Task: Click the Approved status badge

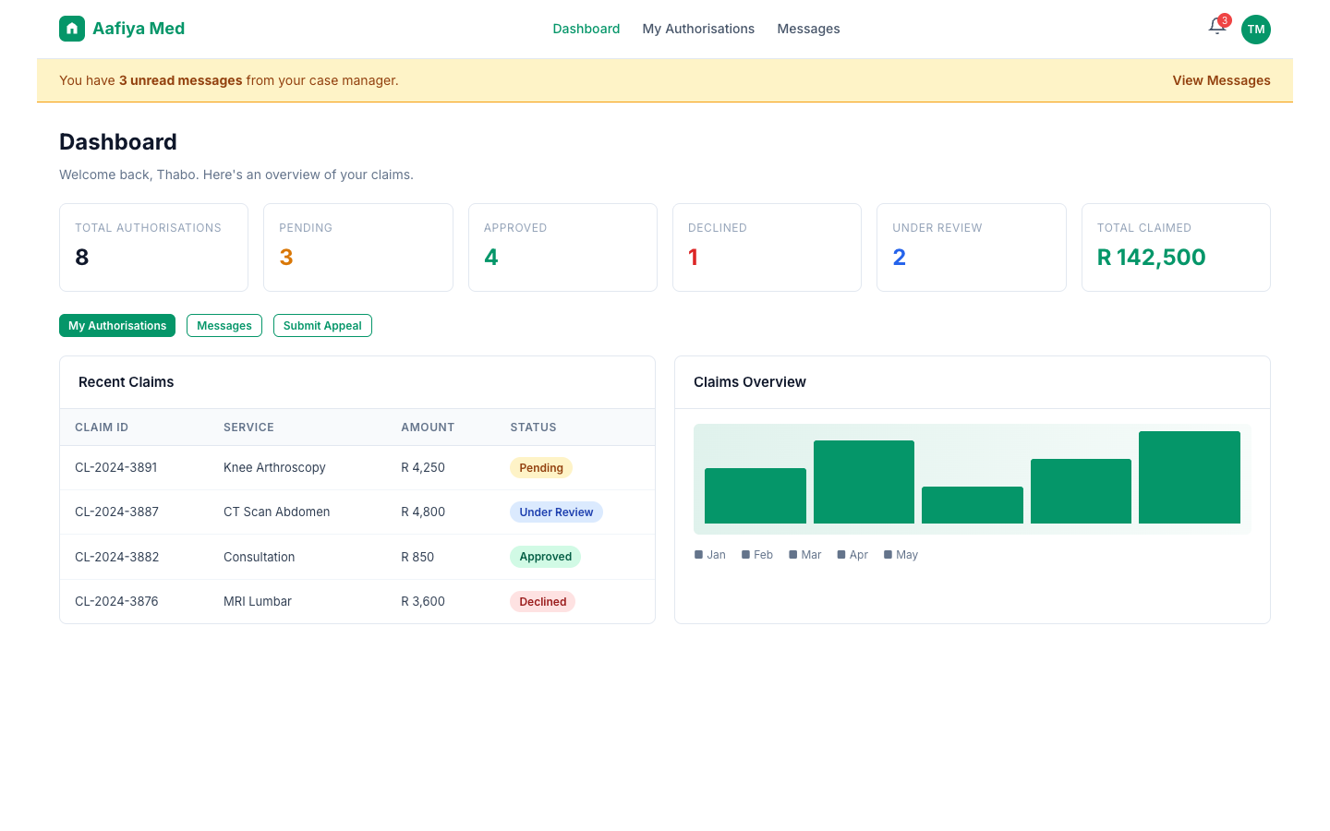Action: pos(545,557)
